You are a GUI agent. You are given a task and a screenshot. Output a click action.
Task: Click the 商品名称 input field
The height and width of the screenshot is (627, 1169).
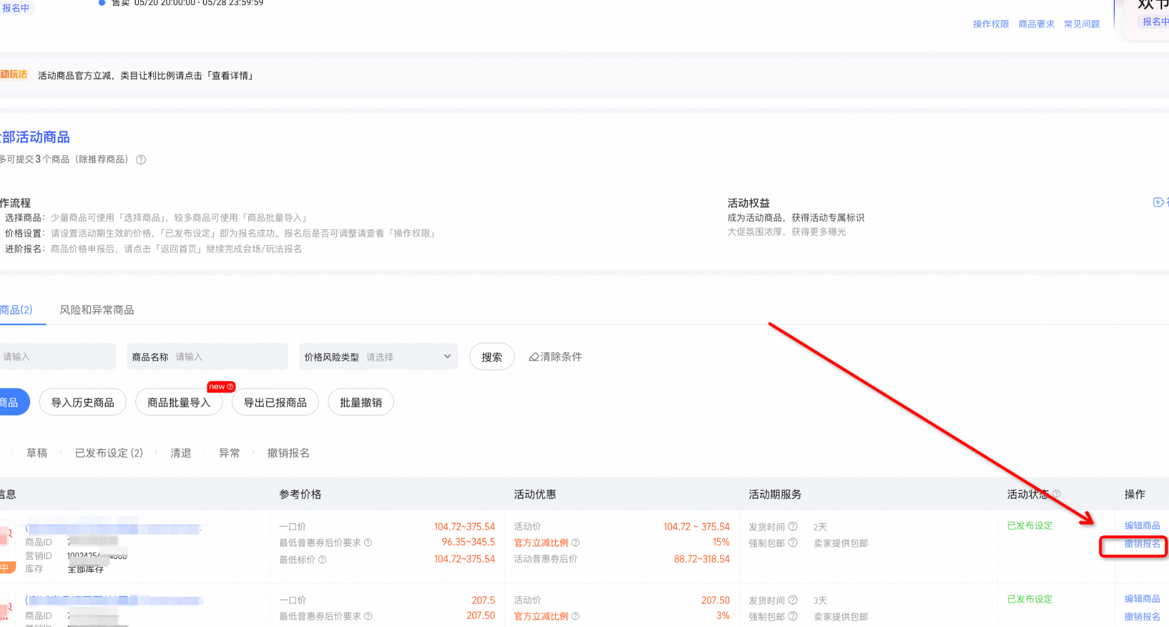coord(207,357)
